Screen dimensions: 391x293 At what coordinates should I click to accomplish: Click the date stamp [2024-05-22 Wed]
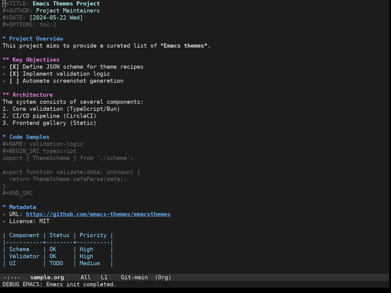56,18
